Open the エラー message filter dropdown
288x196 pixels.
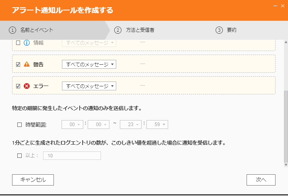point(89,86)
